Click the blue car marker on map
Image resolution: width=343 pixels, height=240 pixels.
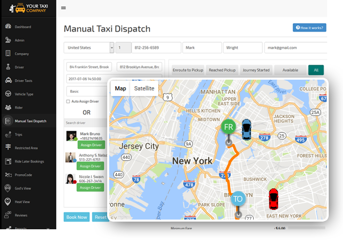tap(247, 130)
